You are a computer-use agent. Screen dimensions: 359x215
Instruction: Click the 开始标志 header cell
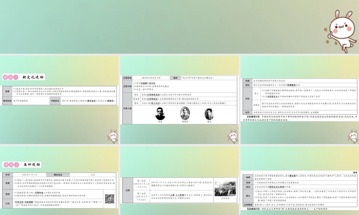click(55, 101)
